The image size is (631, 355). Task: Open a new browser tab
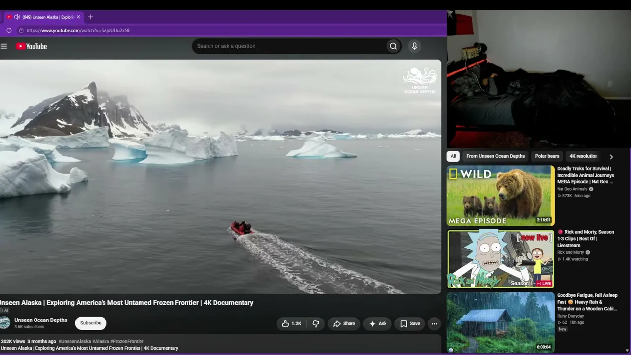coord(90,17)
